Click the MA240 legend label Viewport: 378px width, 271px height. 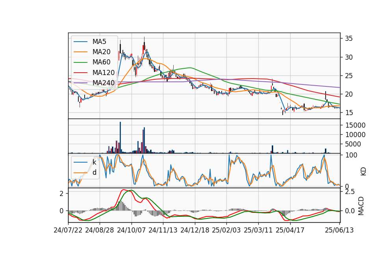click(x=104, y=83)
